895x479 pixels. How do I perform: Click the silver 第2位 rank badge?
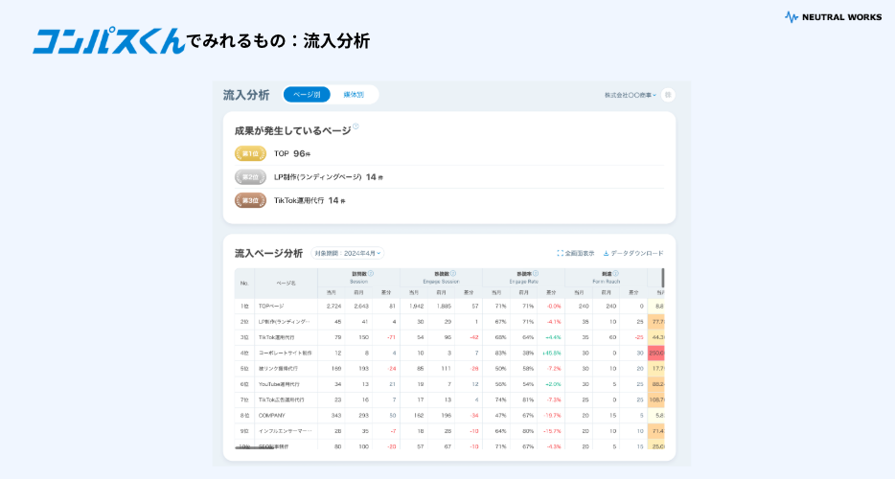(x=250, y=177)
